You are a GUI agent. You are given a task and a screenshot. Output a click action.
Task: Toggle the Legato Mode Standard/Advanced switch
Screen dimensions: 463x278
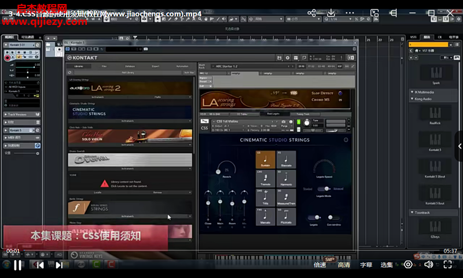coord(324,188)
